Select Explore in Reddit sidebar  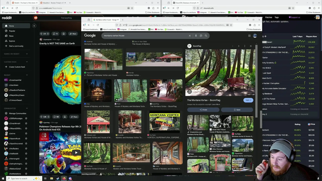click(x=16, y=41)
